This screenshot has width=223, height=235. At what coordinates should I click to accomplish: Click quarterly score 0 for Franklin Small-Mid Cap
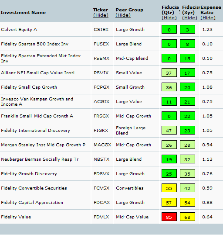pos(169,116)
